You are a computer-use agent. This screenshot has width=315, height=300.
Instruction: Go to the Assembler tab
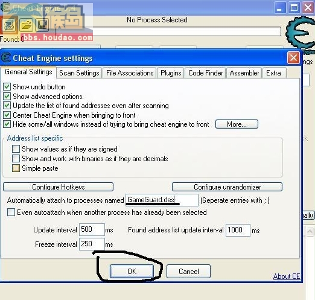click(x=244, y=73)
